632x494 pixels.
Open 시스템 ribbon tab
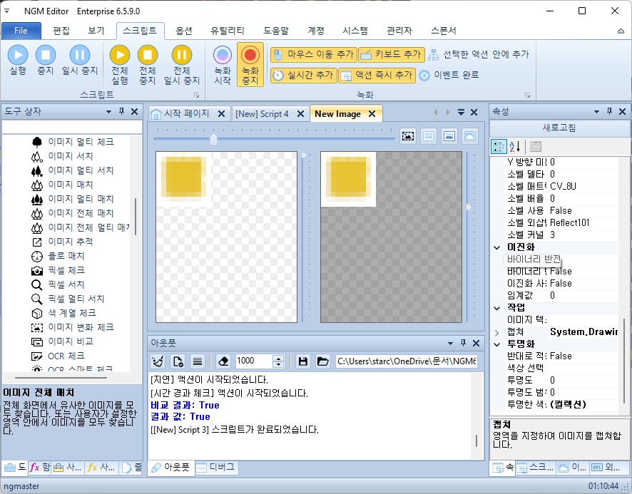tap(355, 31)
